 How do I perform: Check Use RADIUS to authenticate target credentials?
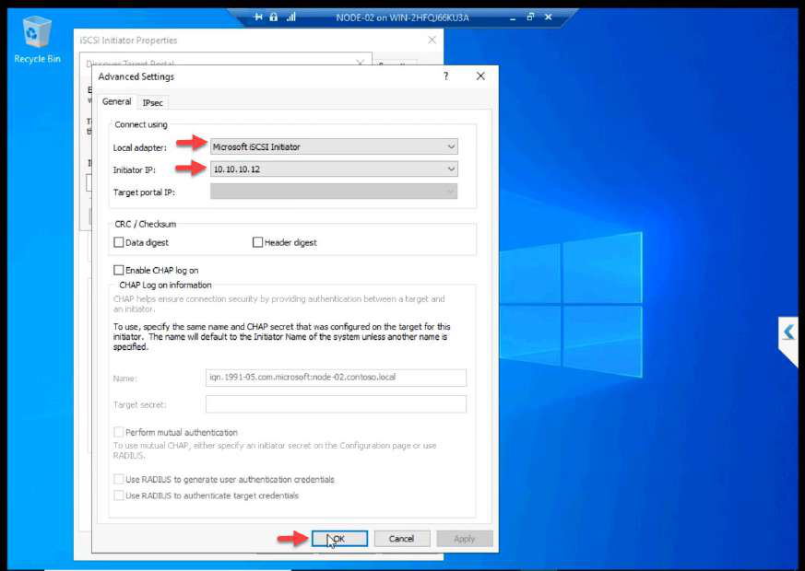pyautogui.click(x=119, y=495)
